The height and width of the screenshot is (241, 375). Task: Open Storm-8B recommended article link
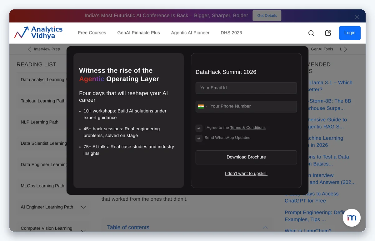pyautogui.click(x=330, y=105)
